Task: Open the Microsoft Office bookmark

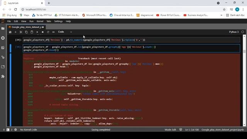Action: [95, 15]
